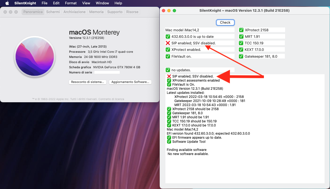Click green checkmark beside Gatekeeper 181, 8.0 field
330x189 pixels.
pos(241,56)
